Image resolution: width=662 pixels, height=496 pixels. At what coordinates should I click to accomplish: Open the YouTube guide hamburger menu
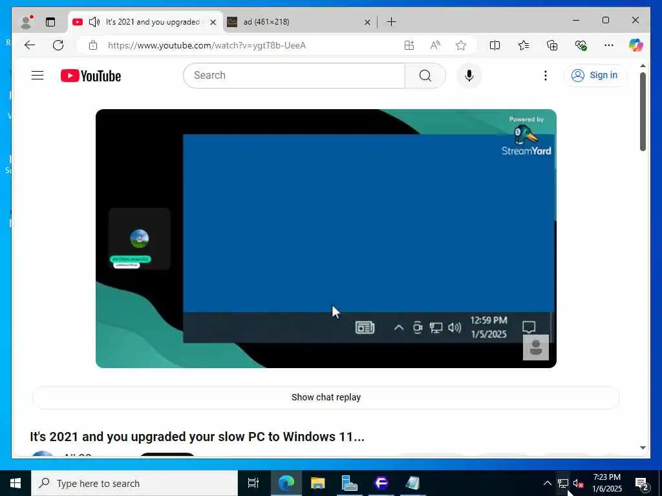pos(37,76)
